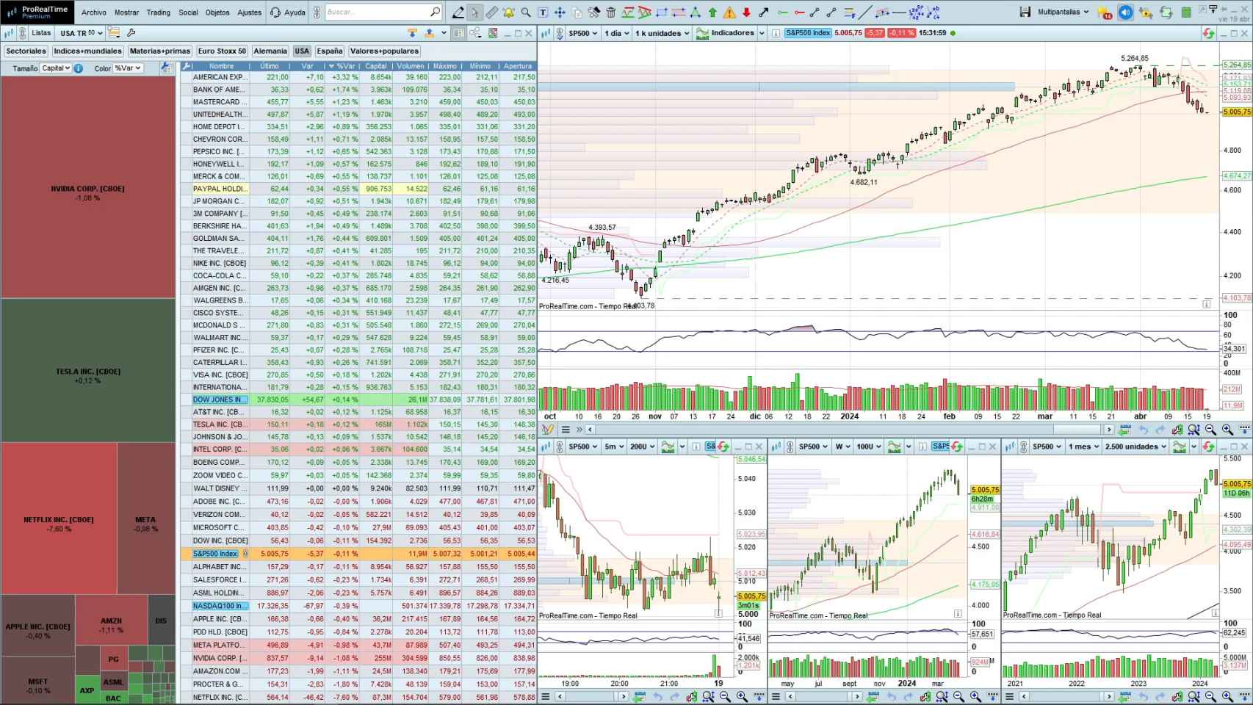This screenshot has width=1253, height=705.
Task: Select the Sectoriales list button
Action: point(26,51)
